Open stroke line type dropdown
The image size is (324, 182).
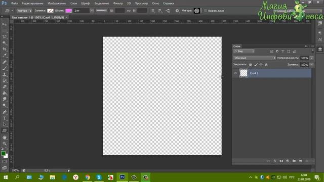pyautogui.click(x=101, y=11)
